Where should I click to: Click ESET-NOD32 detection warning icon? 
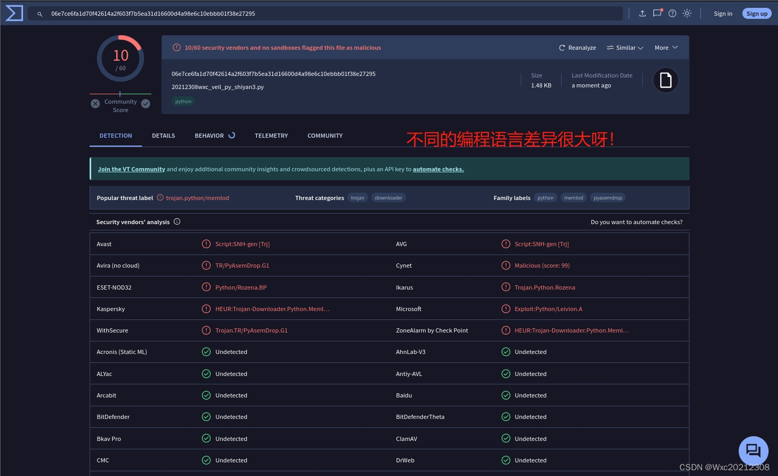tap(206, 287)
